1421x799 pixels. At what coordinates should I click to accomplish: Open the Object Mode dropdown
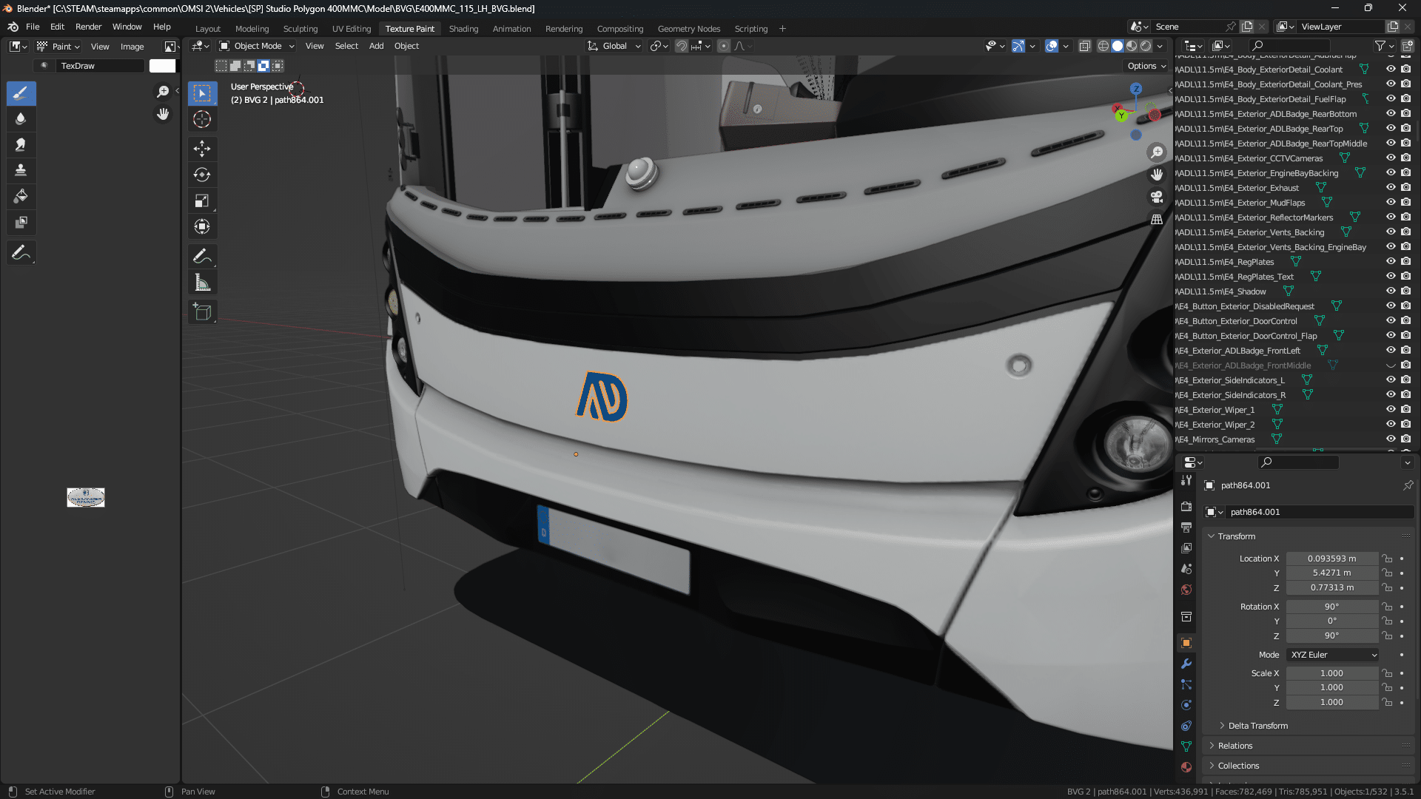pos(257,46)
